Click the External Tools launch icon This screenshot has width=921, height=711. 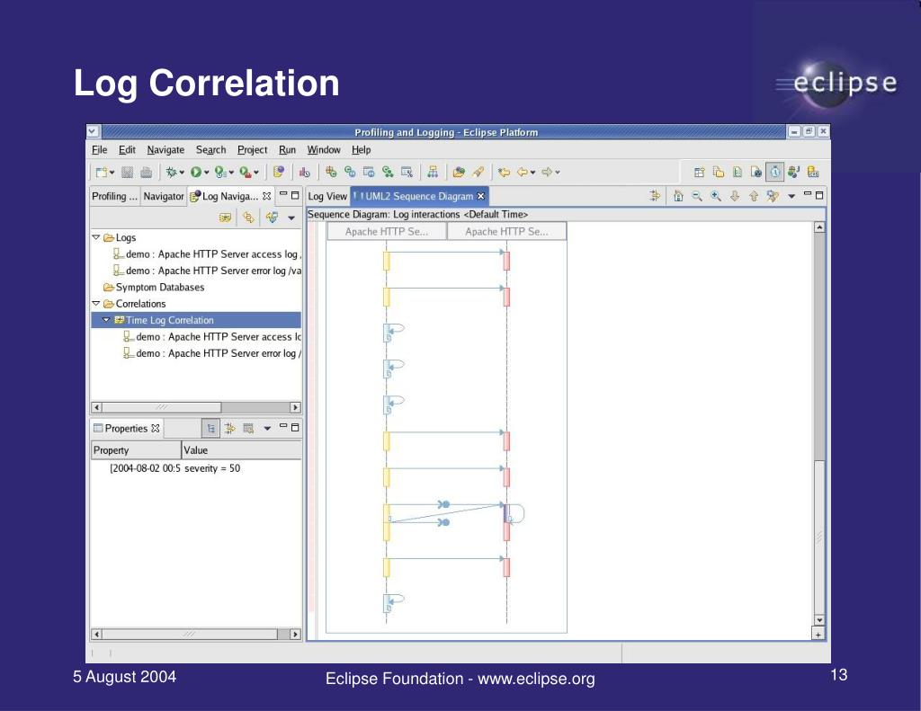pos(246,172)
